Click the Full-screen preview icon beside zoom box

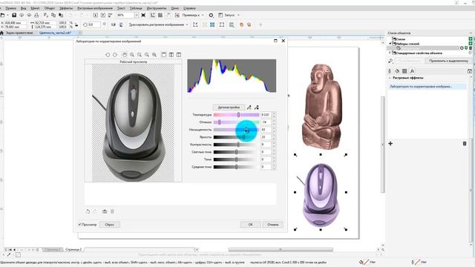[143, 15]
